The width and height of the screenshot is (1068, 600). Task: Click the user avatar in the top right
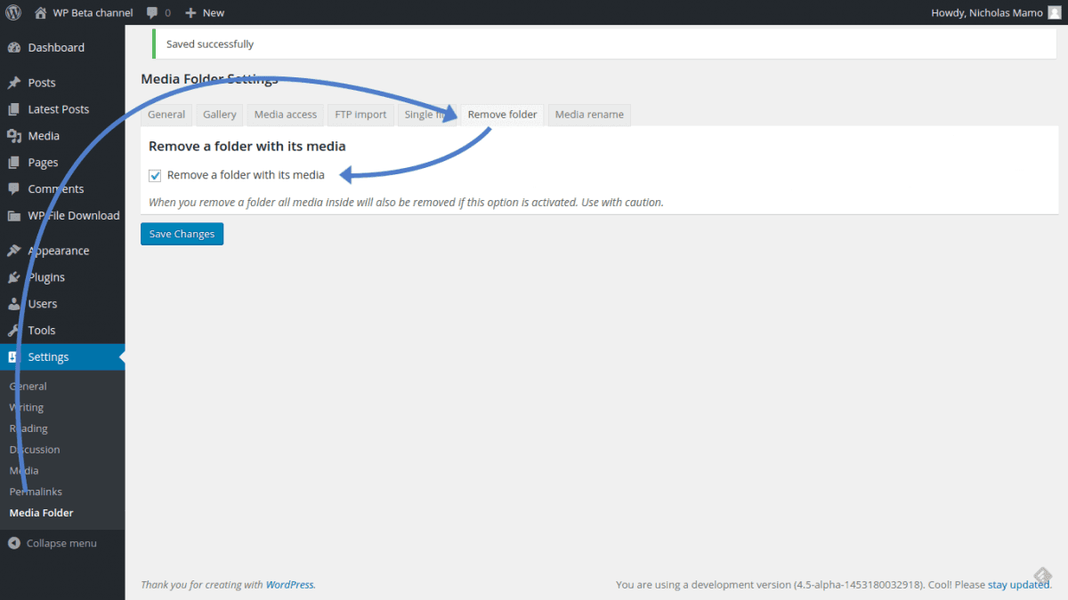point(1054,12)
